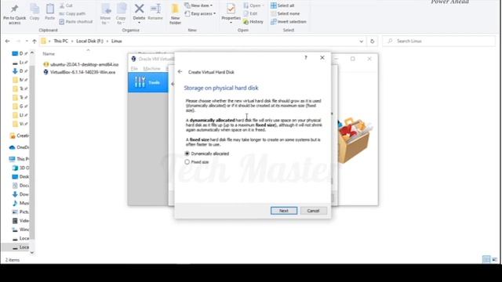Viewport: 502px width, 282px height.
Task: Go back using the wizard back arrow
Action: (x=180, y=72)
